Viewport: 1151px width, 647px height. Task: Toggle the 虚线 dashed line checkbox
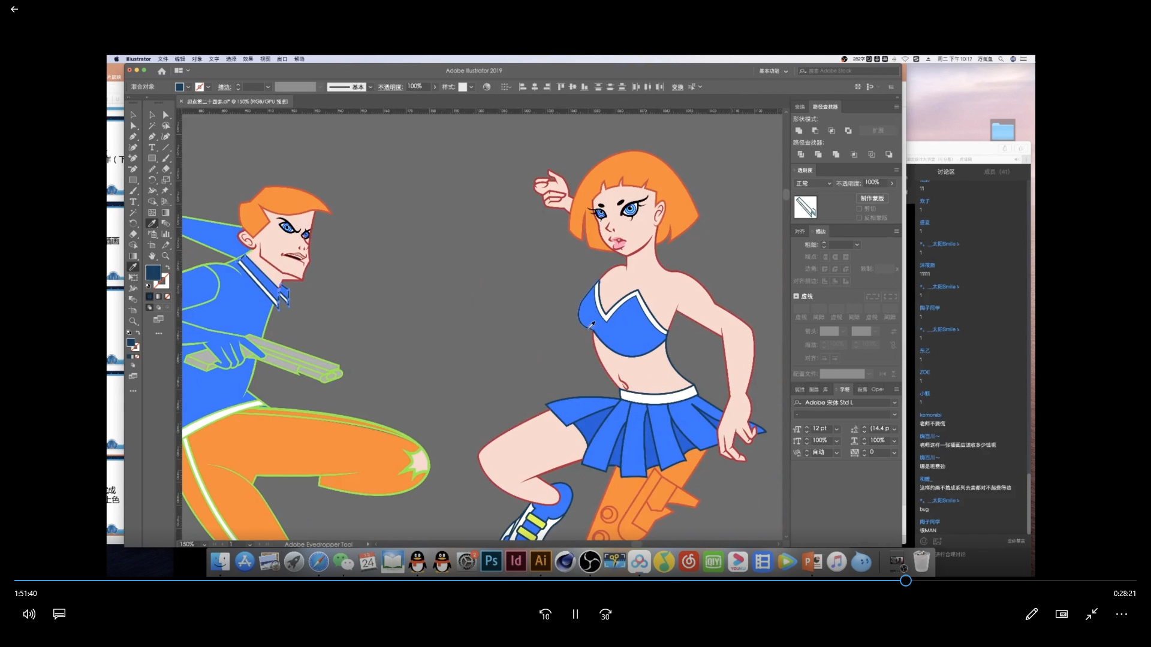point(796,296)
